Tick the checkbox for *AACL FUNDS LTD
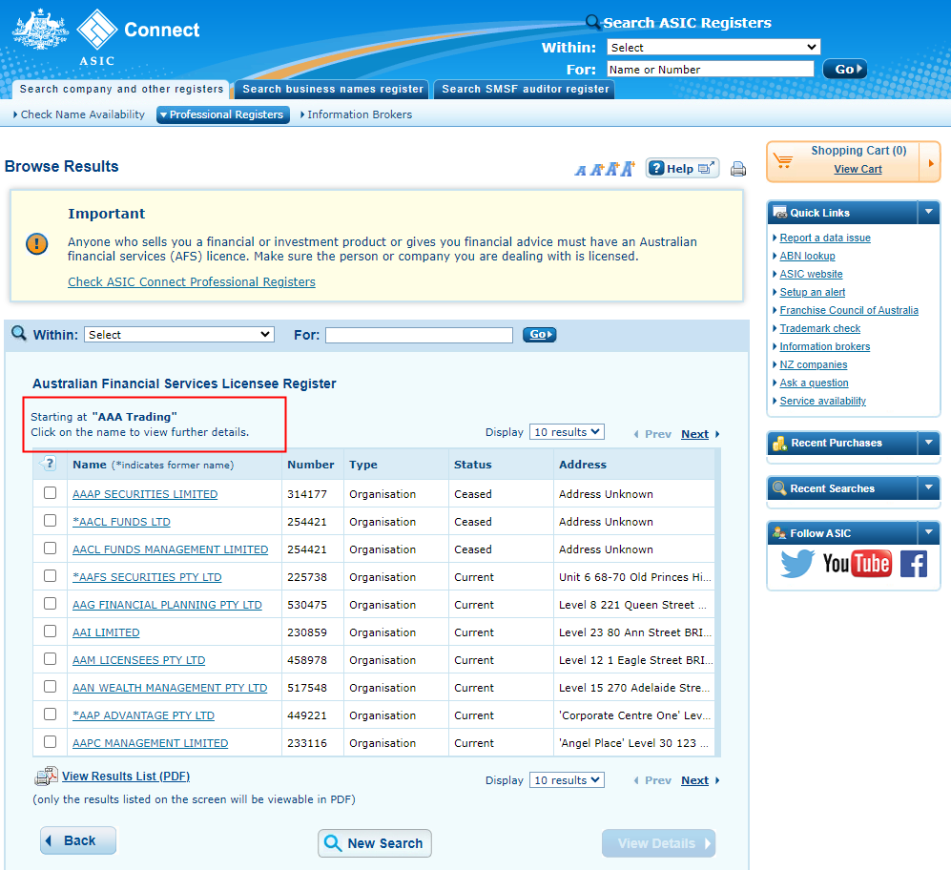 click(50, 521)
